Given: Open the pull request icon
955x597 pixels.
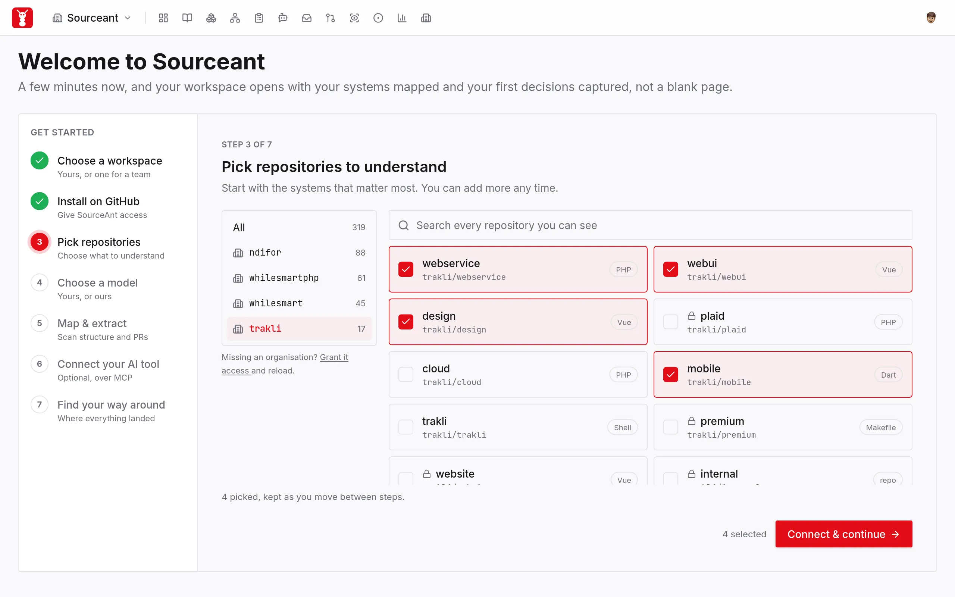Looking at the screenshot, I should pos(330,18).
